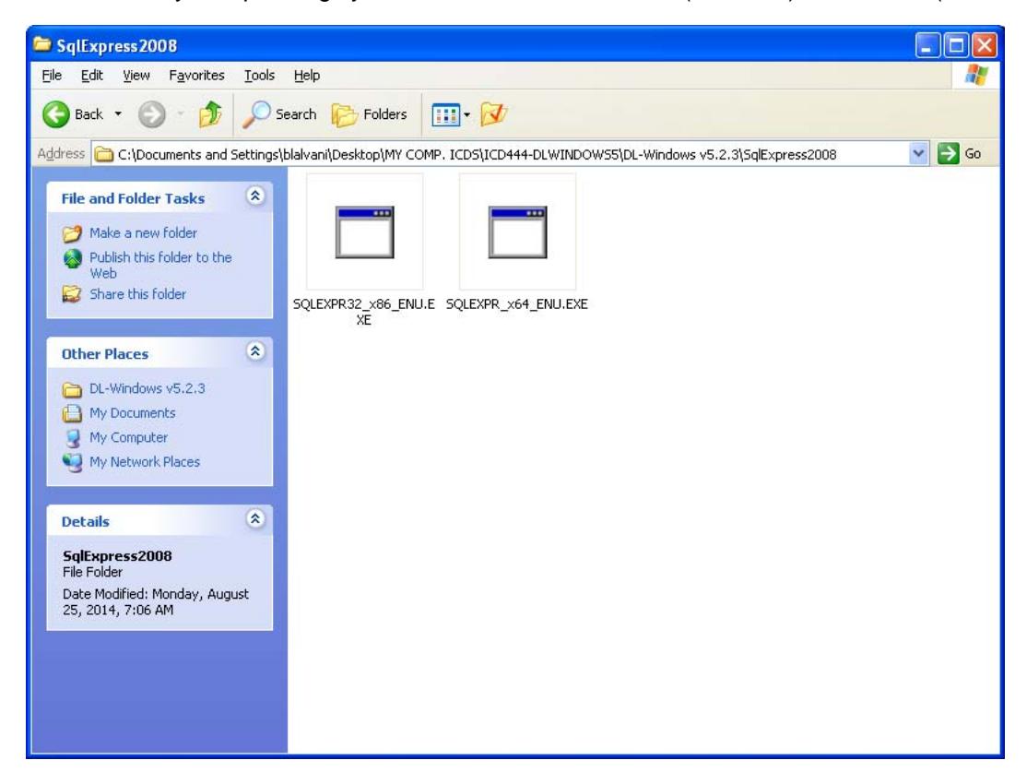Open the Edit menu

91,76
